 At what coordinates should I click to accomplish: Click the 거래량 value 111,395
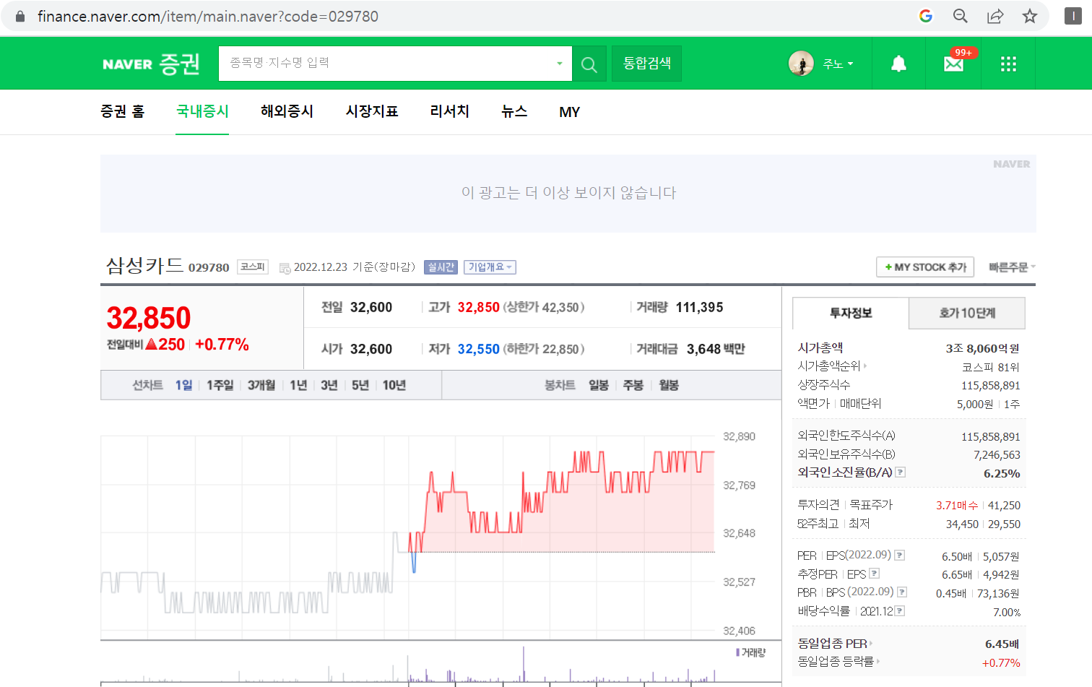click(x=699, y=307)
